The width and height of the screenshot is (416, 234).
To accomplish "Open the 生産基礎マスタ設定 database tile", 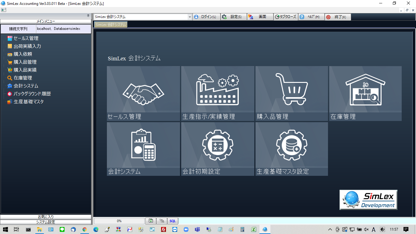I will coord(292,149).
